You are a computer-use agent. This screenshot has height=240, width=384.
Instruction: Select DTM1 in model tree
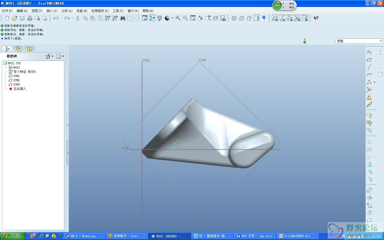[x=14, y=76]
